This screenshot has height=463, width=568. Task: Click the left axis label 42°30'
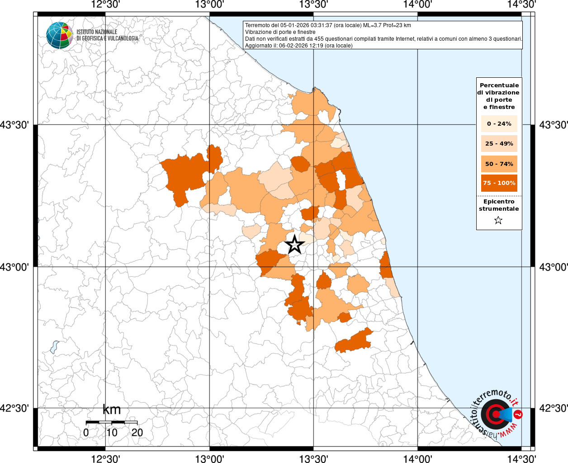[x=14, y=408]
